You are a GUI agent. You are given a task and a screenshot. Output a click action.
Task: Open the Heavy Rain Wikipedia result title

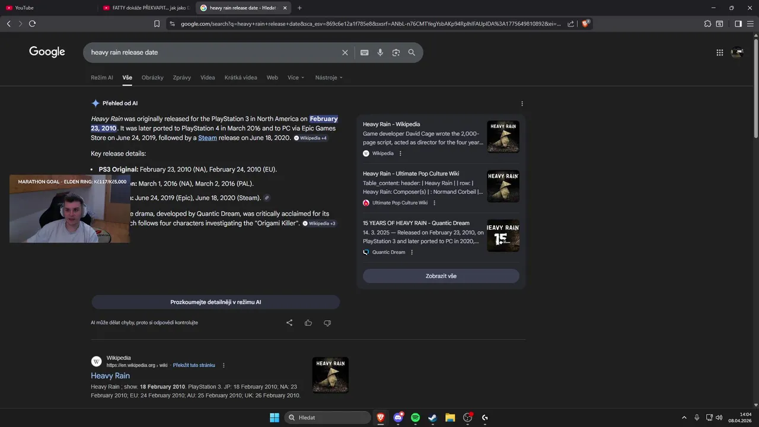coord(110,375)
